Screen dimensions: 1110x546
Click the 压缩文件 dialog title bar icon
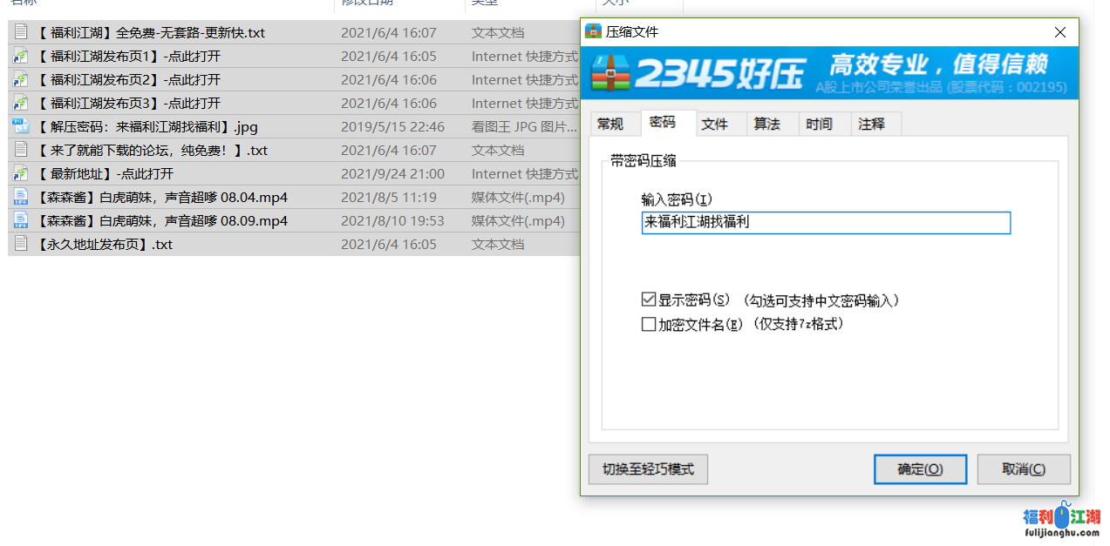(594, 32)
